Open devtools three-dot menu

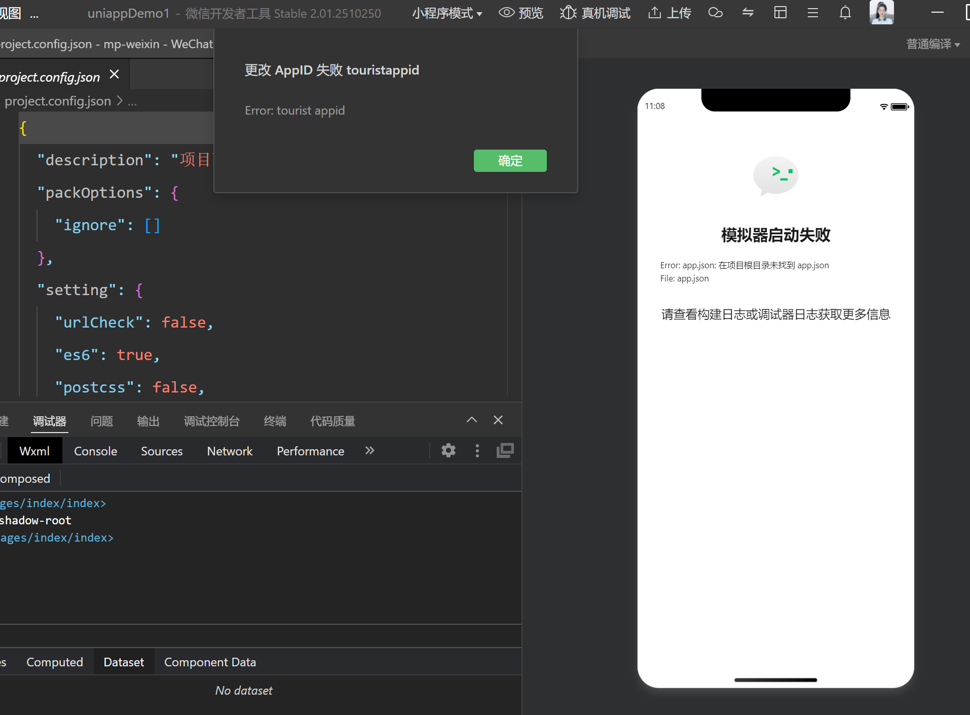point(477,451)
